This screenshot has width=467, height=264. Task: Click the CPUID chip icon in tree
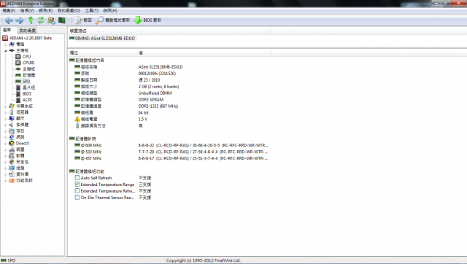click(18, 63)
